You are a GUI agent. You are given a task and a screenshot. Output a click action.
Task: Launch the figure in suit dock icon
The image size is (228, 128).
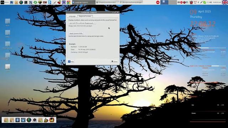[x=46, y=120]
